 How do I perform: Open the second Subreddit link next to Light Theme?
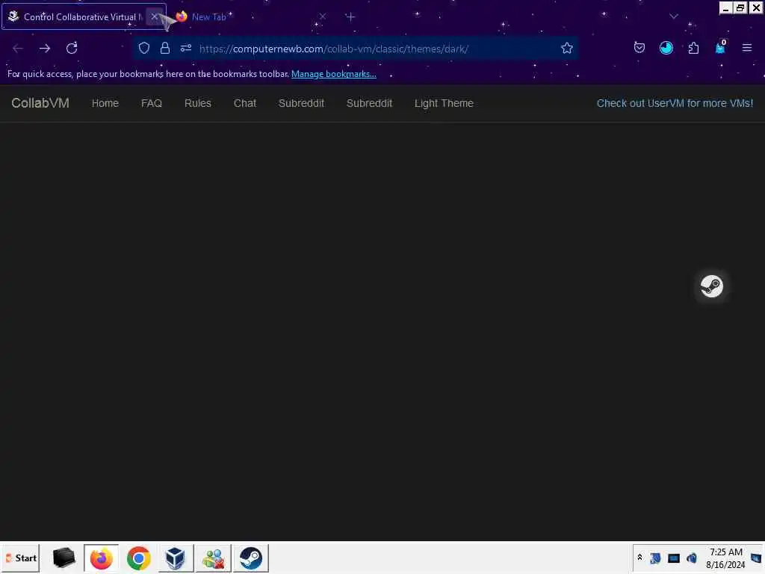click(369, 103)
